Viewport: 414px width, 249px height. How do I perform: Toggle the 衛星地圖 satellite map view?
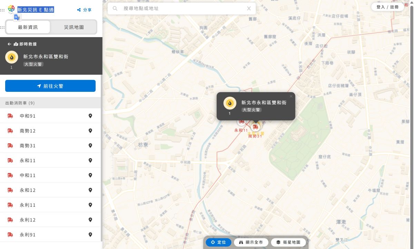288,242
